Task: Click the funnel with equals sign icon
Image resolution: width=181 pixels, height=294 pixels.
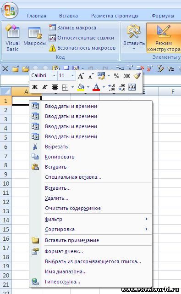Action: (x=170, y=69)
